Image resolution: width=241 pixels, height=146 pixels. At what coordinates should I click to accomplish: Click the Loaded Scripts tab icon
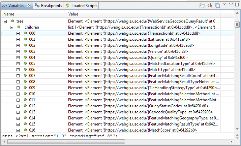pyautogui.click(x=67, y=5)
